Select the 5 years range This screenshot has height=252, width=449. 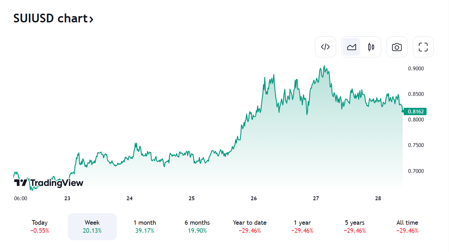[x=355, y=226]
